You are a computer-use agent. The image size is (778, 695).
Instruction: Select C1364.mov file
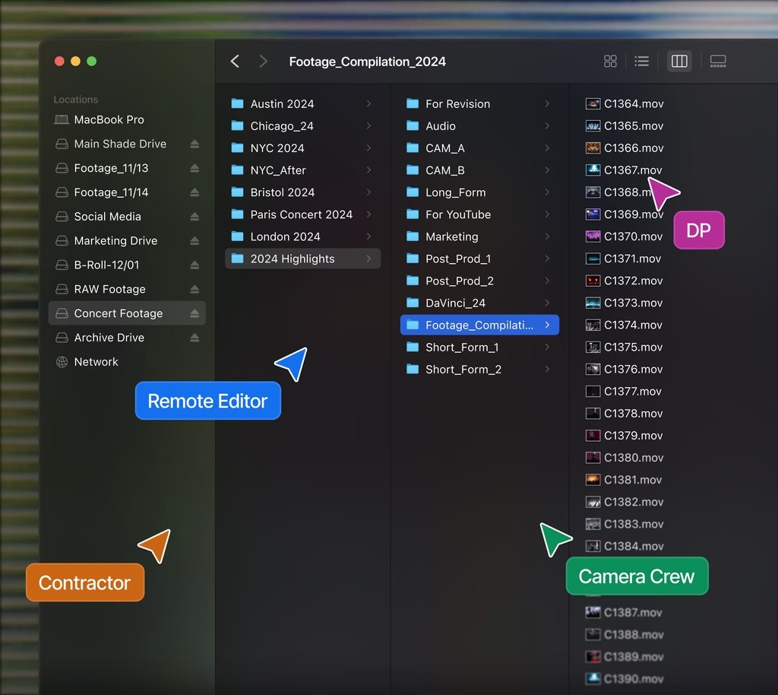(x=625, y=103)
